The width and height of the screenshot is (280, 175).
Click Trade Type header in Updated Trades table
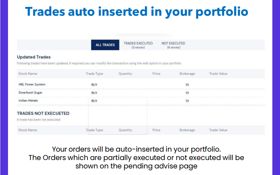tap(94, 73)
